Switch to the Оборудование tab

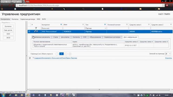click(x=95, y=37)
